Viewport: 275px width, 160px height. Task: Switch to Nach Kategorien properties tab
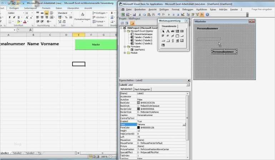142,89
